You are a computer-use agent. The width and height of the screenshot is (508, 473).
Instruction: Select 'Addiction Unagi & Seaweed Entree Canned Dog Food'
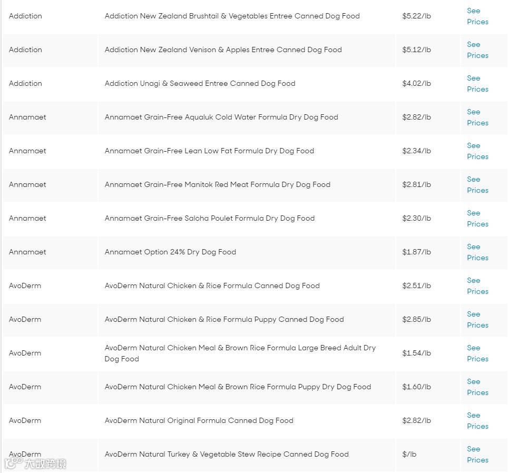tap(200, 83)
